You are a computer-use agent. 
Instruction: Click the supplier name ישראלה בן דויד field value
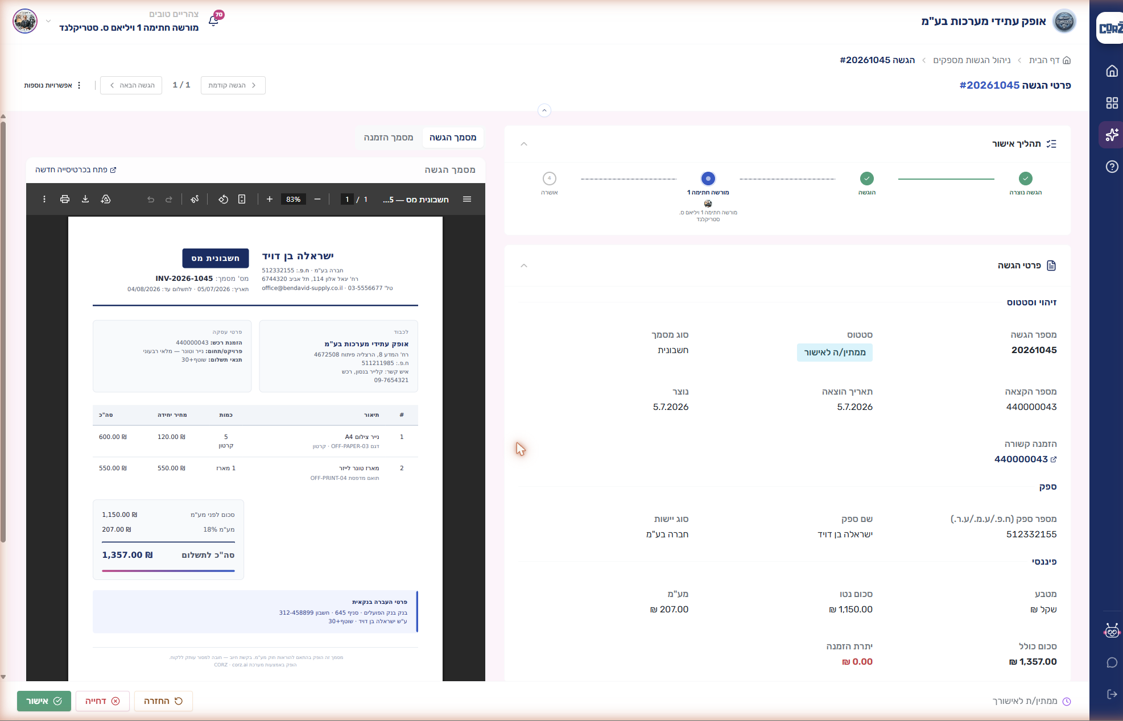(x=845, y=534)
